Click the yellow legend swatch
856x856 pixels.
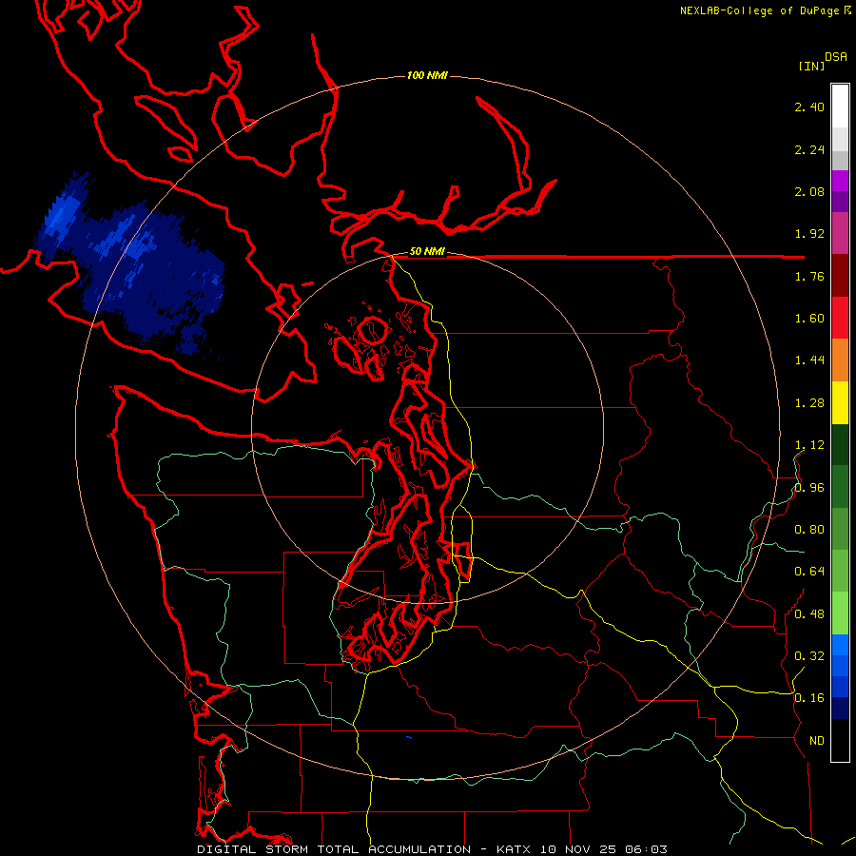(840, 402)
